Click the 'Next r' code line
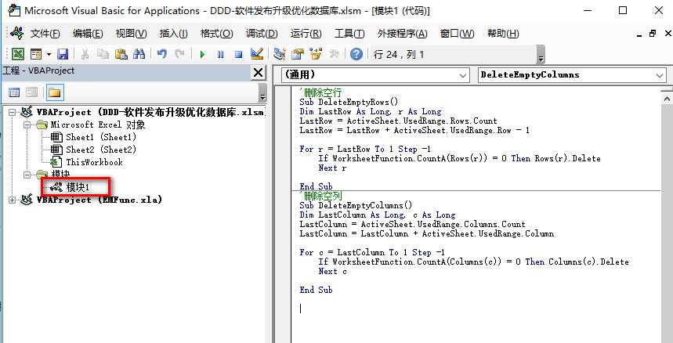This screenshot has height=343, width=673. point(332,168)
